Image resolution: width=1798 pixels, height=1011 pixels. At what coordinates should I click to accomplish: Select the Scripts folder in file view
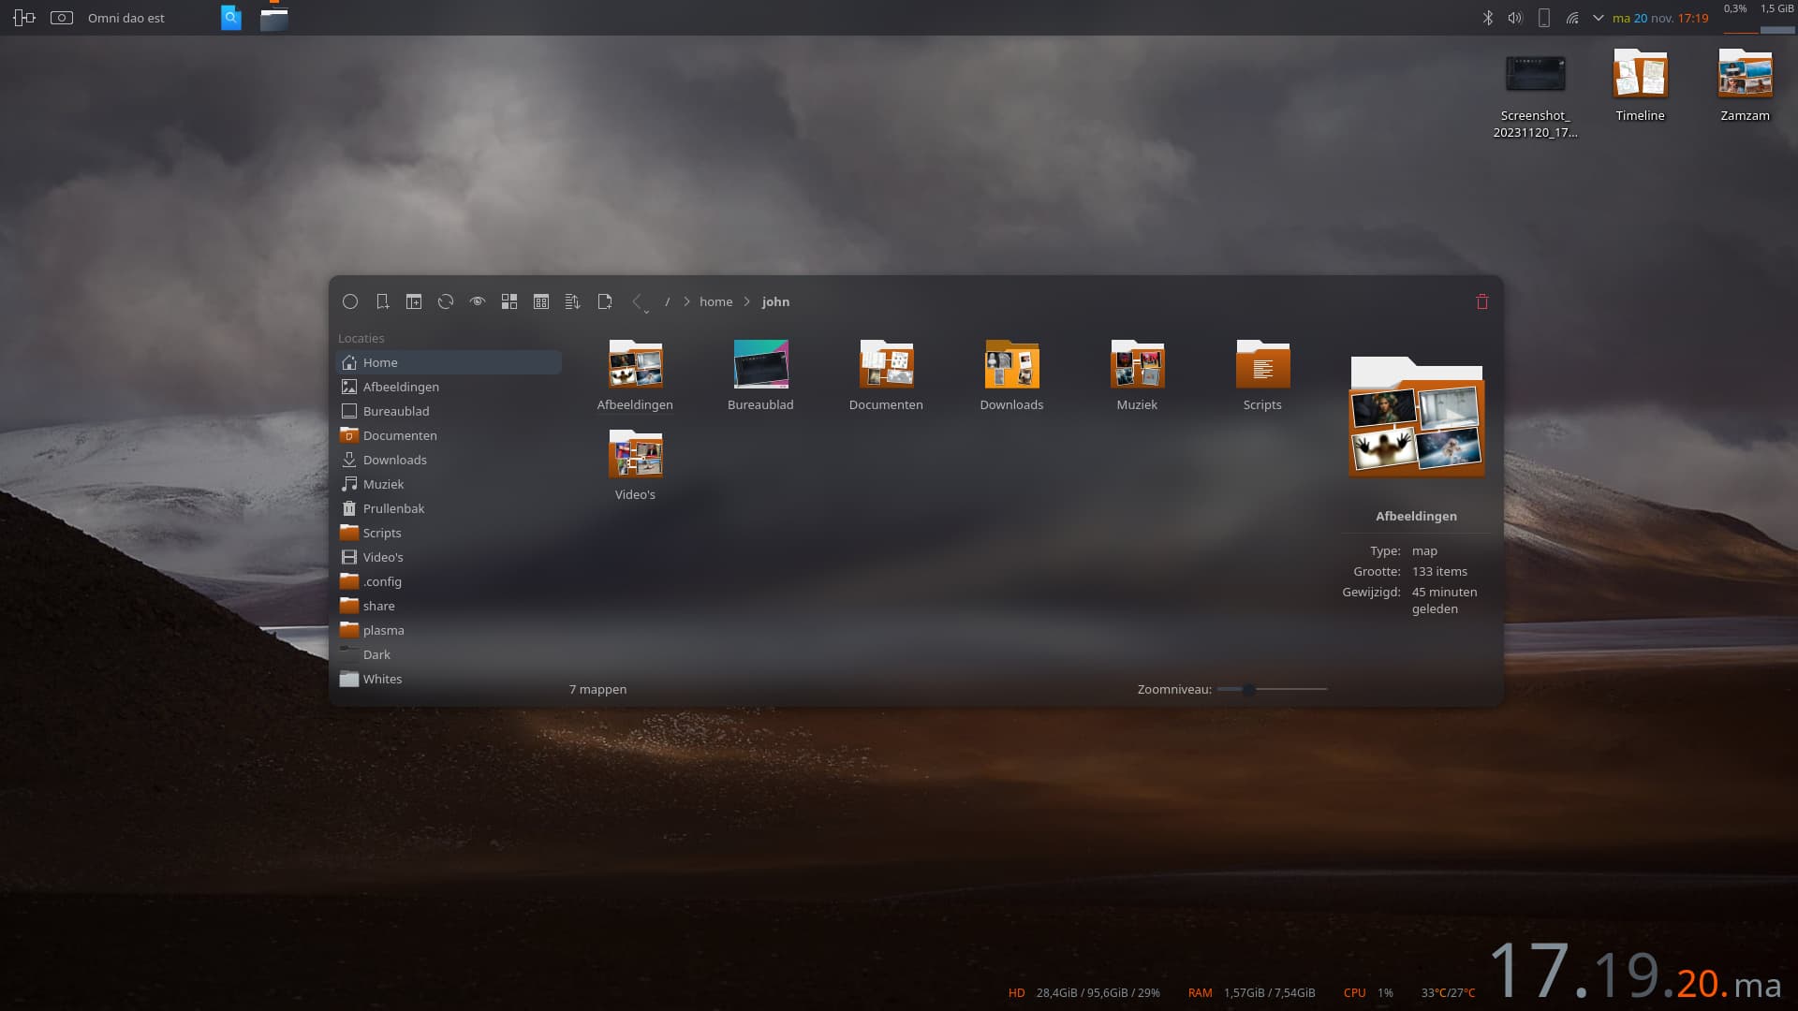point(1262,374)
